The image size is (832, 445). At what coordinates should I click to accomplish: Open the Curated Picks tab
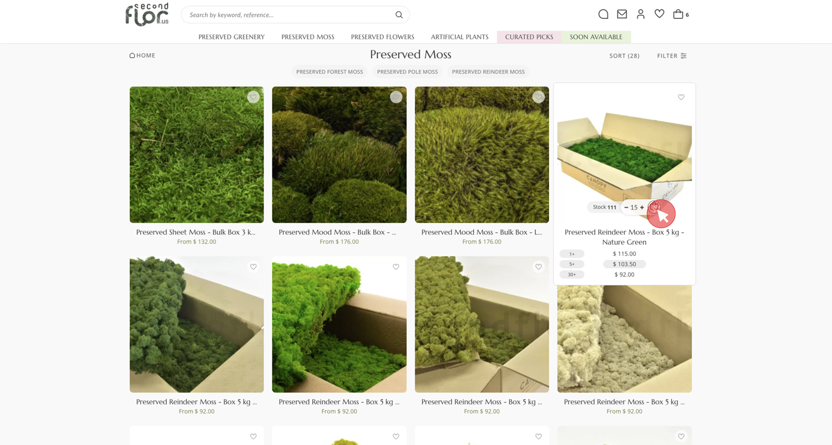(x=529, y=37)
